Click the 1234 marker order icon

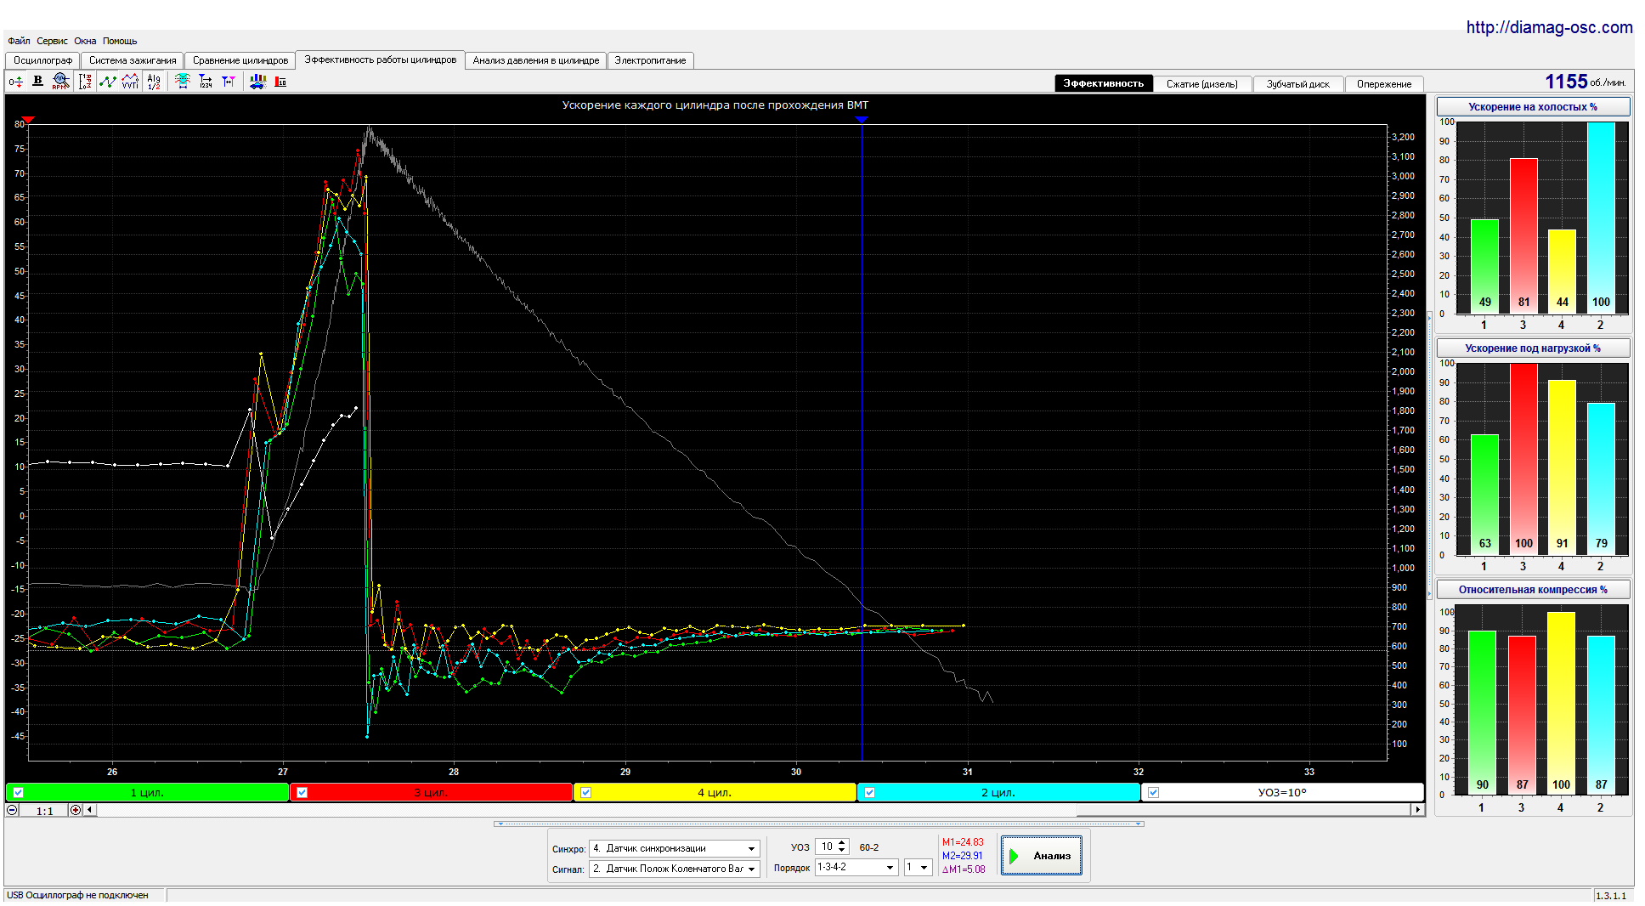click(x=206, y=82)
